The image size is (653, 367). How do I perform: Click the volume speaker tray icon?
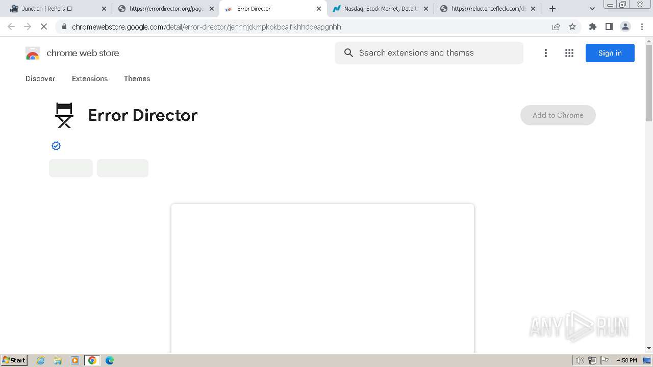tap(580, 360)
